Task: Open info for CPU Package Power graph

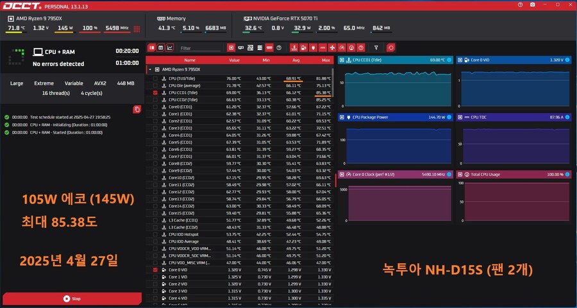Action: pyautogui.click(x=448, y=117)
